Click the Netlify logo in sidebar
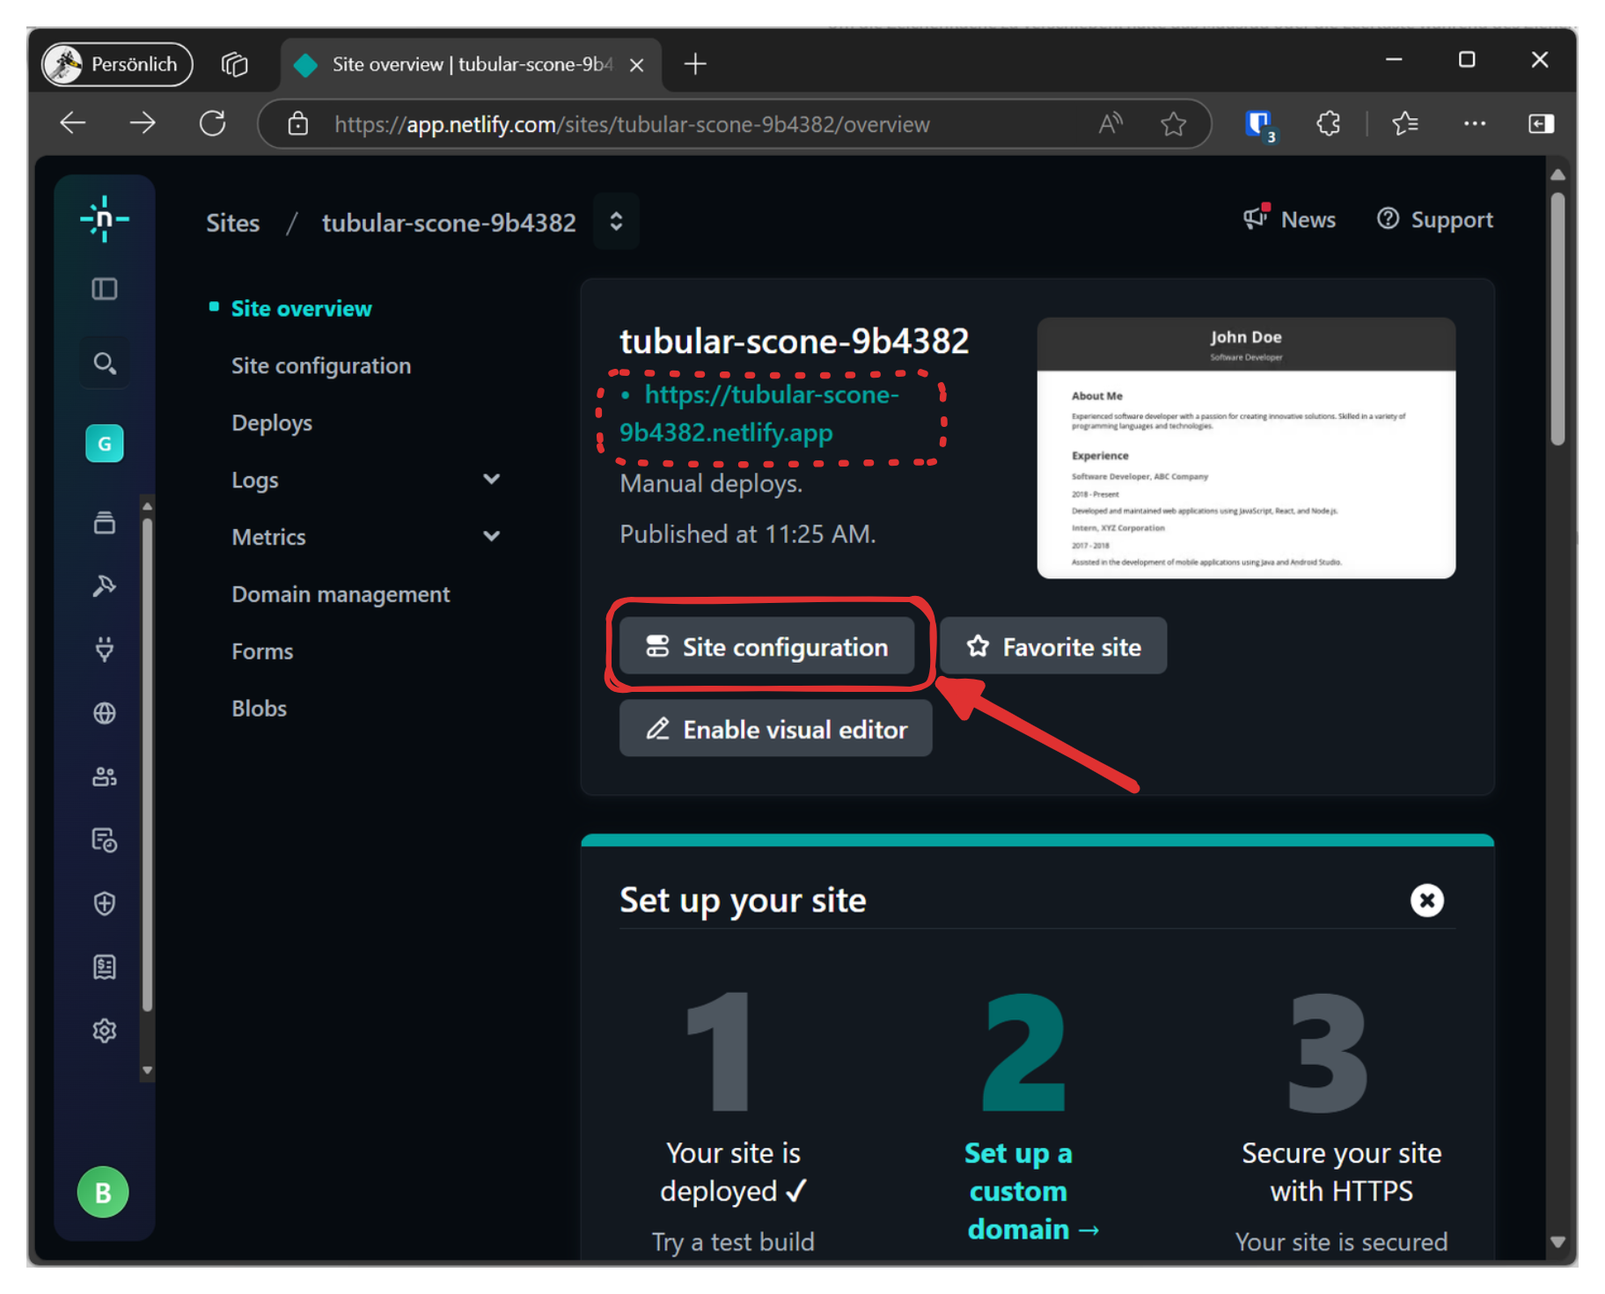1605x1294 pixels. click(104, 218)
